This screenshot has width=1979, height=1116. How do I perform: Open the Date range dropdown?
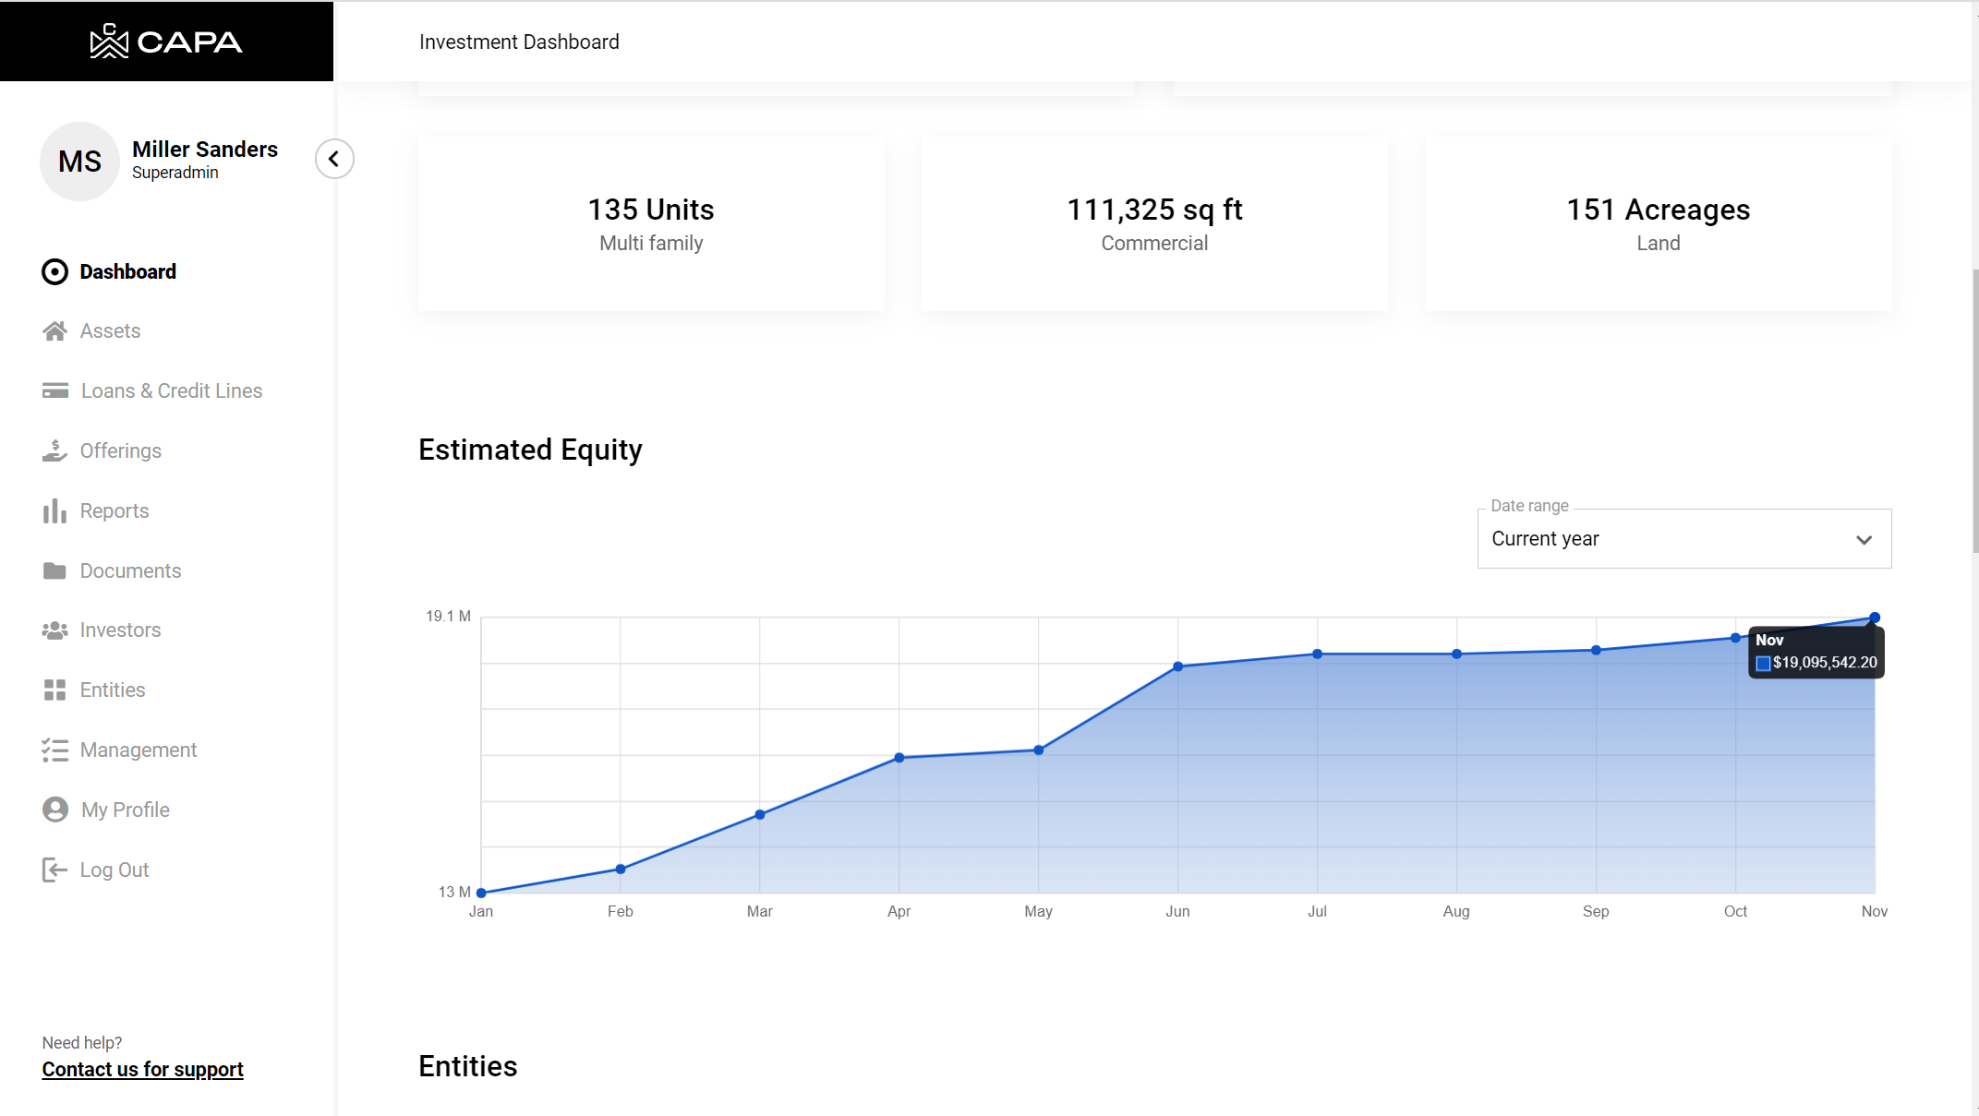click(1683, 539)
